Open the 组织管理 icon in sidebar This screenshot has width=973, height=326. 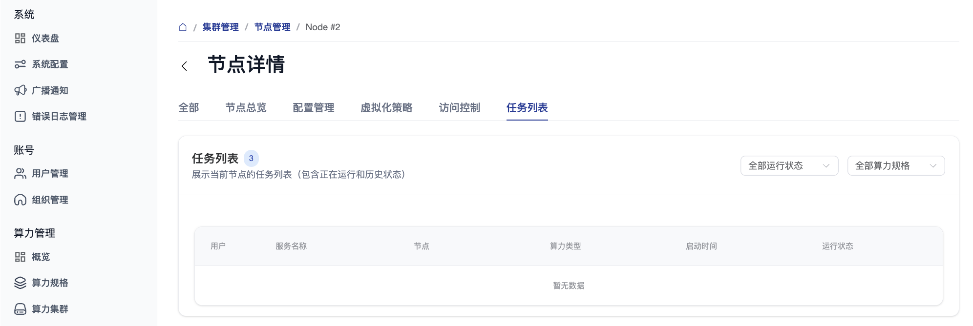coord(20,200)
